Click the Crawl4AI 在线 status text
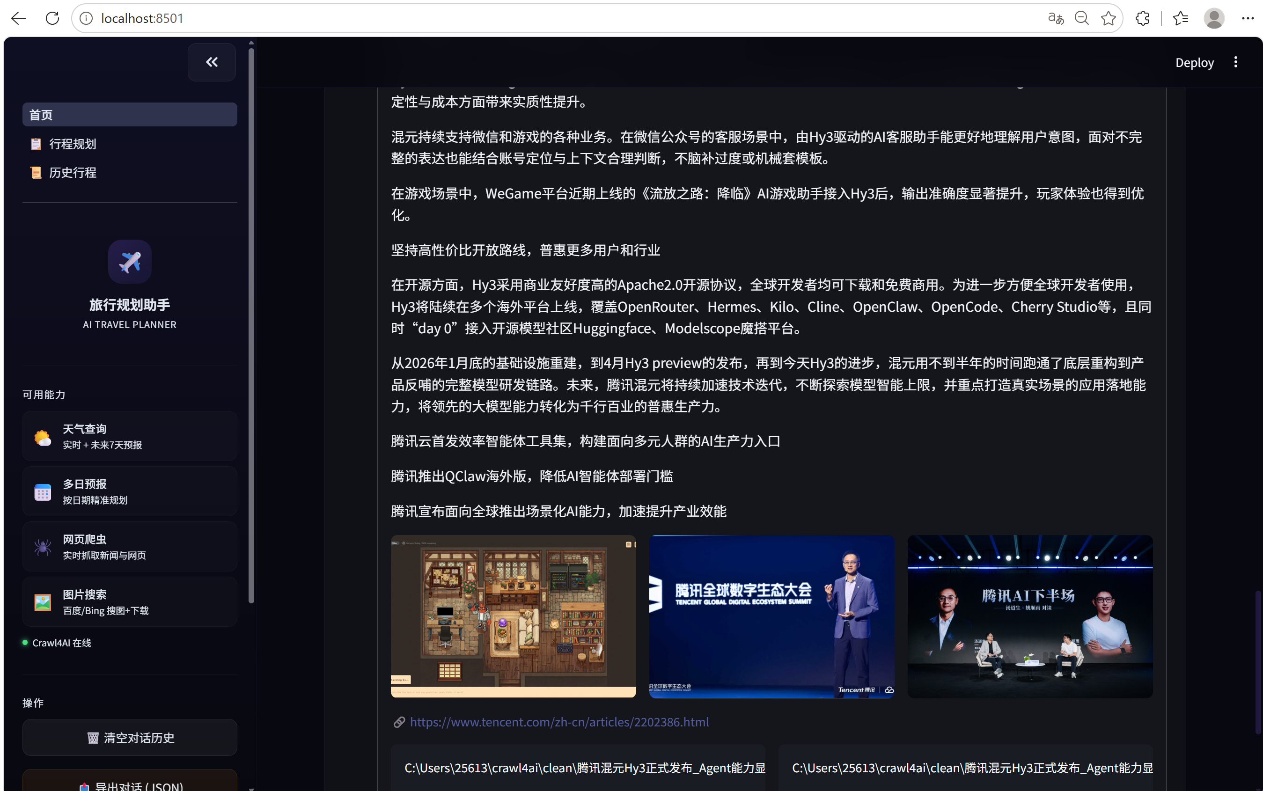This screenshot has width=1263, height=791. click(62, 643)
